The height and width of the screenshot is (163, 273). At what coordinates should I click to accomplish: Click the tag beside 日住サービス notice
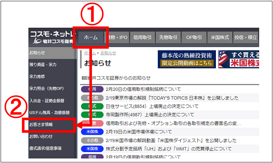[x=92, y=106]
